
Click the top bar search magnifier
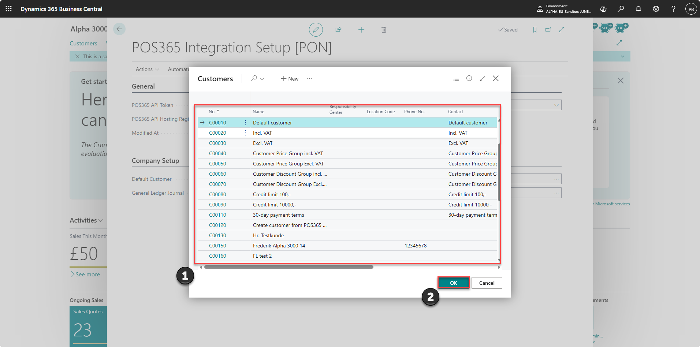(621, 9)
